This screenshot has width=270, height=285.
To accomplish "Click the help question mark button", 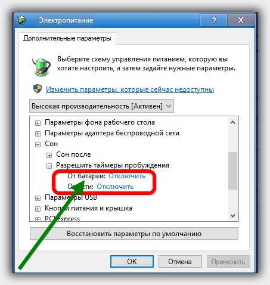I will [x=213, y=20].
